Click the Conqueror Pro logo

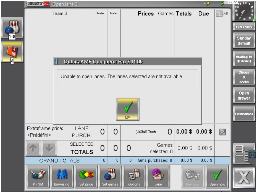38,4
